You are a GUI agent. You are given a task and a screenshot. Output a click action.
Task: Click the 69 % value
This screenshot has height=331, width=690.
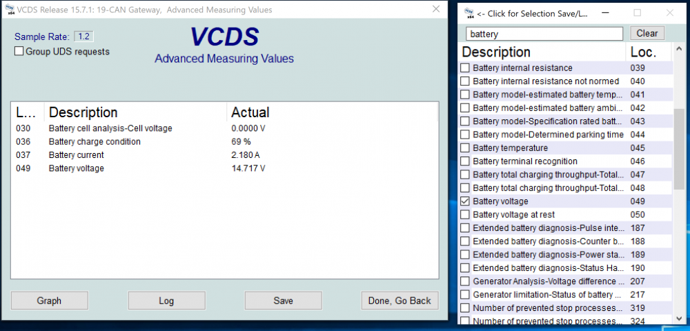[x=240, y=141]
